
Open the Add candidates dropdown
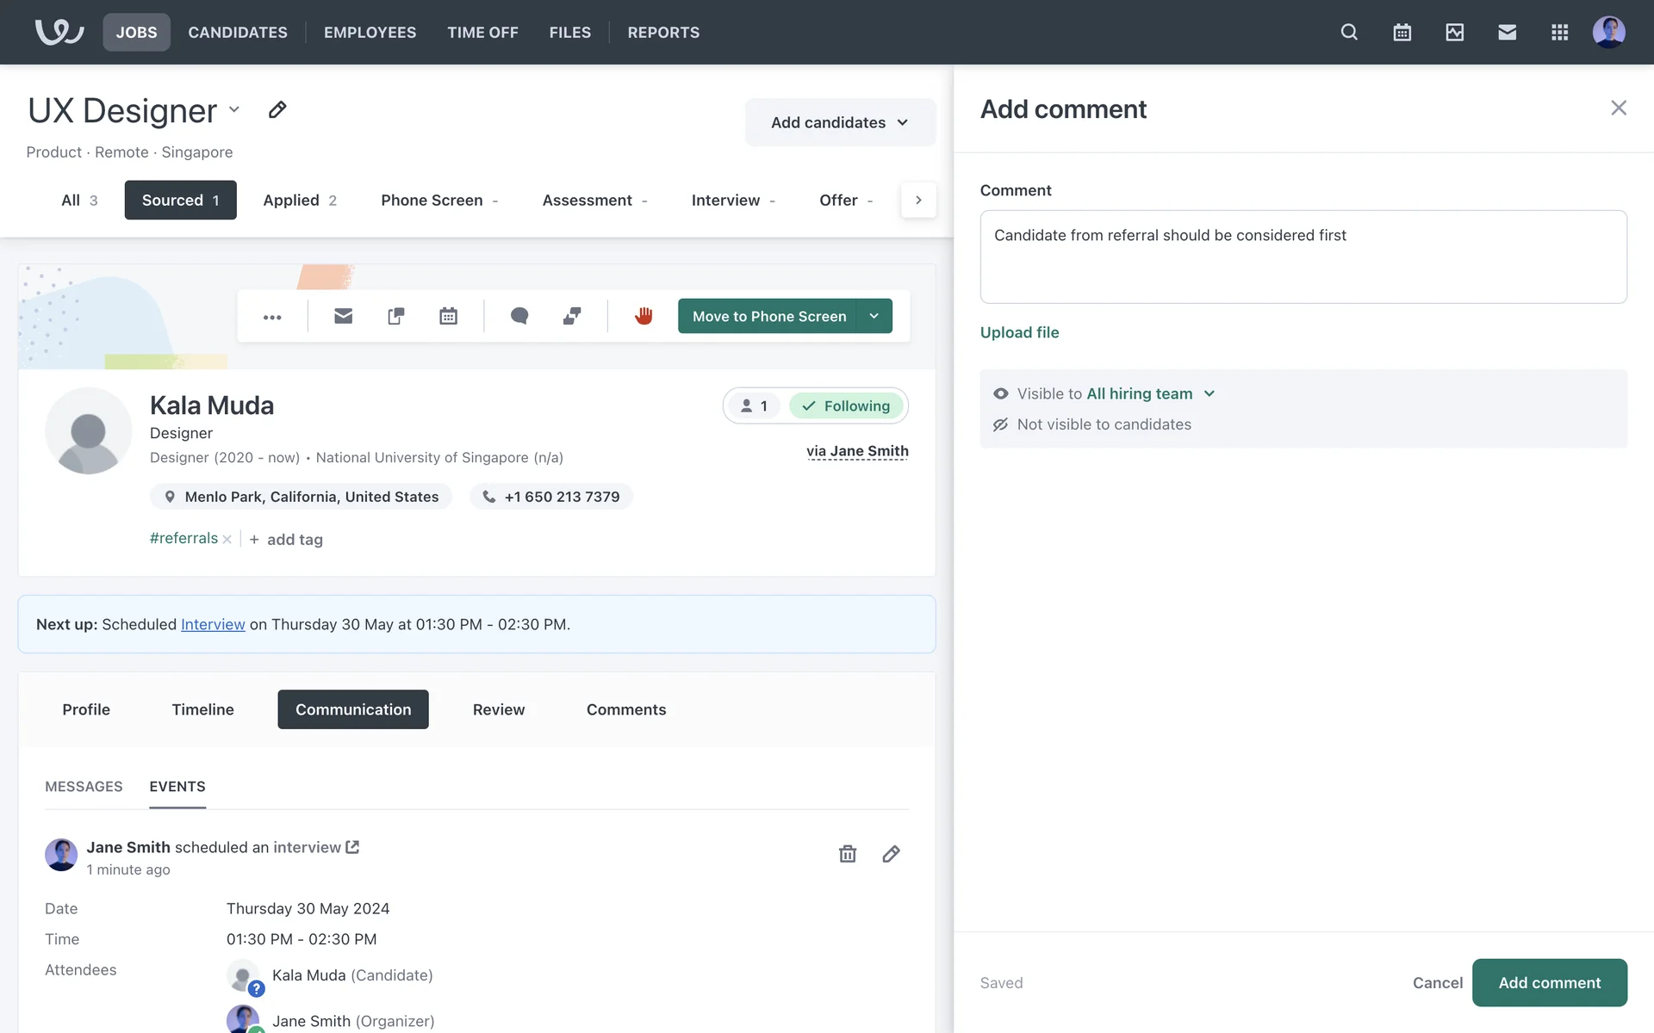pyautogui.click(x=840, y=122)
